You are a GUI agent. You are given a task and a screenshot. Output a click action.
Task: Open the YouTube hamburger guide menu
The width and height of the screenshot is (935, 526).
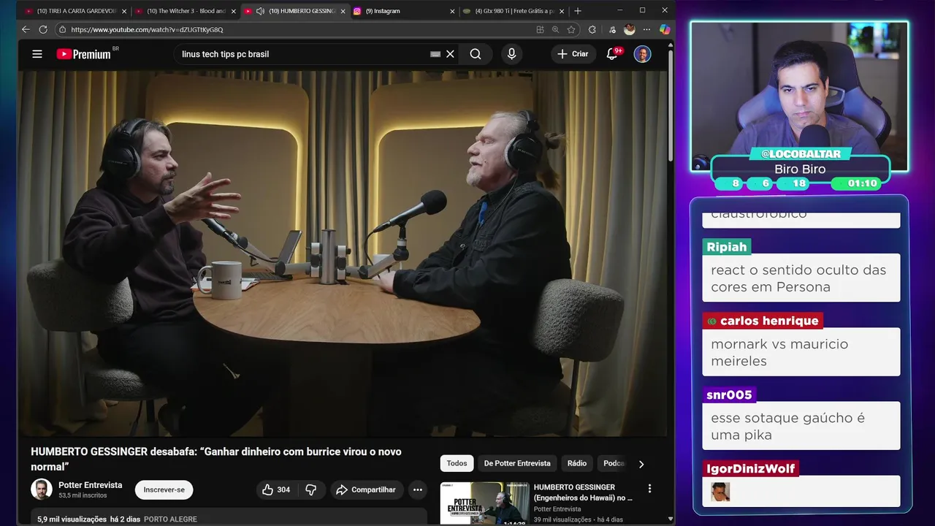click(x=37, y=54)
